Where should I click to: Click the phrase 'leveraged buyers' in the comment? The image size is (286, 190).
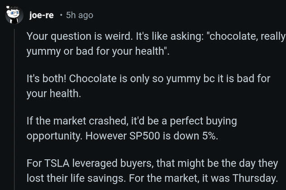tap(113, 163)
